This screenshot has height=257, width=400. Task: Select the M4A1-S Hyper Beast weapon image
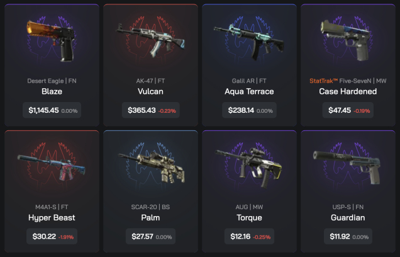coord(52,167)
